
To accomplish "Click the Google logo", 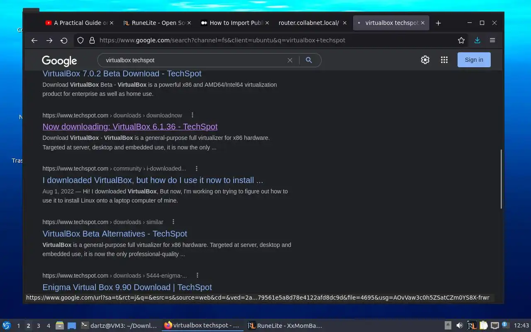I will point(59,61).
